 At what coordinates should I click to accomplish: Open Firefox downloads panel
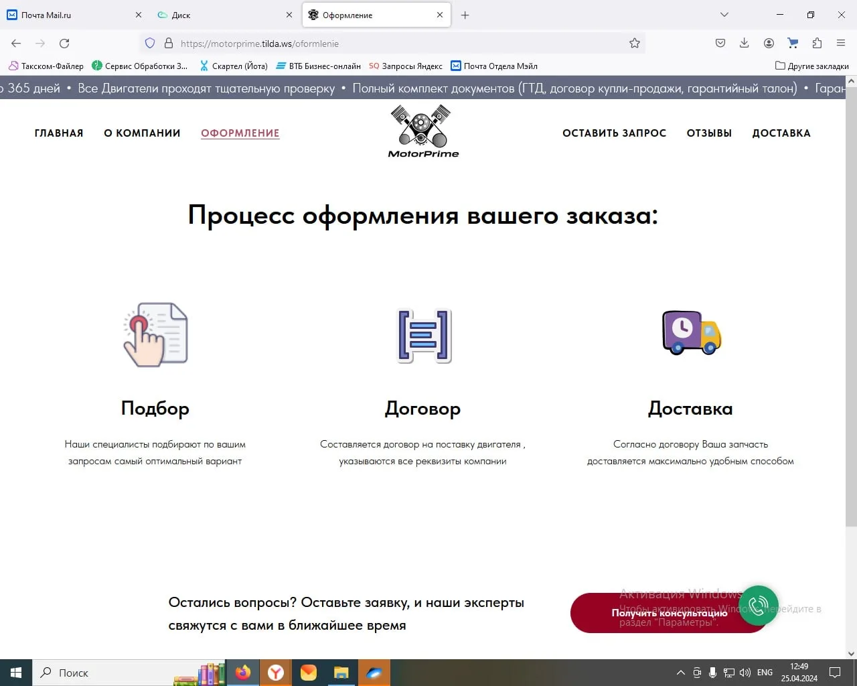[x=744, y=44]
